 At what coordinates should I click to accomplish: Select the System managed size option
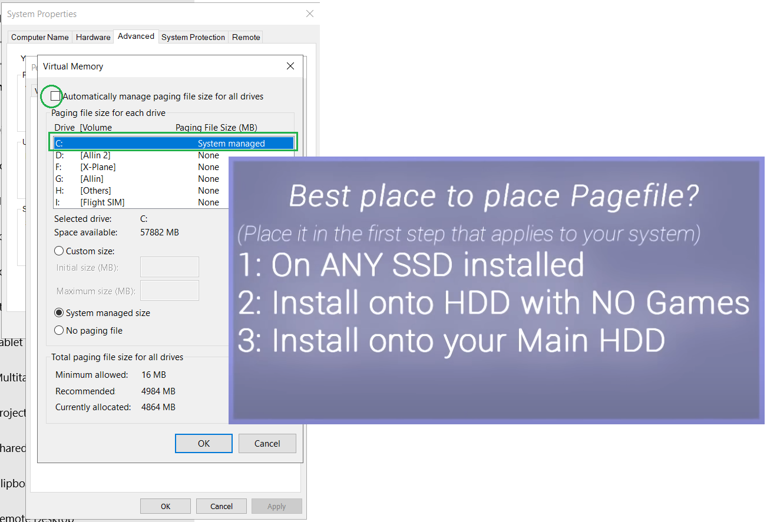[x=59, y=313]
